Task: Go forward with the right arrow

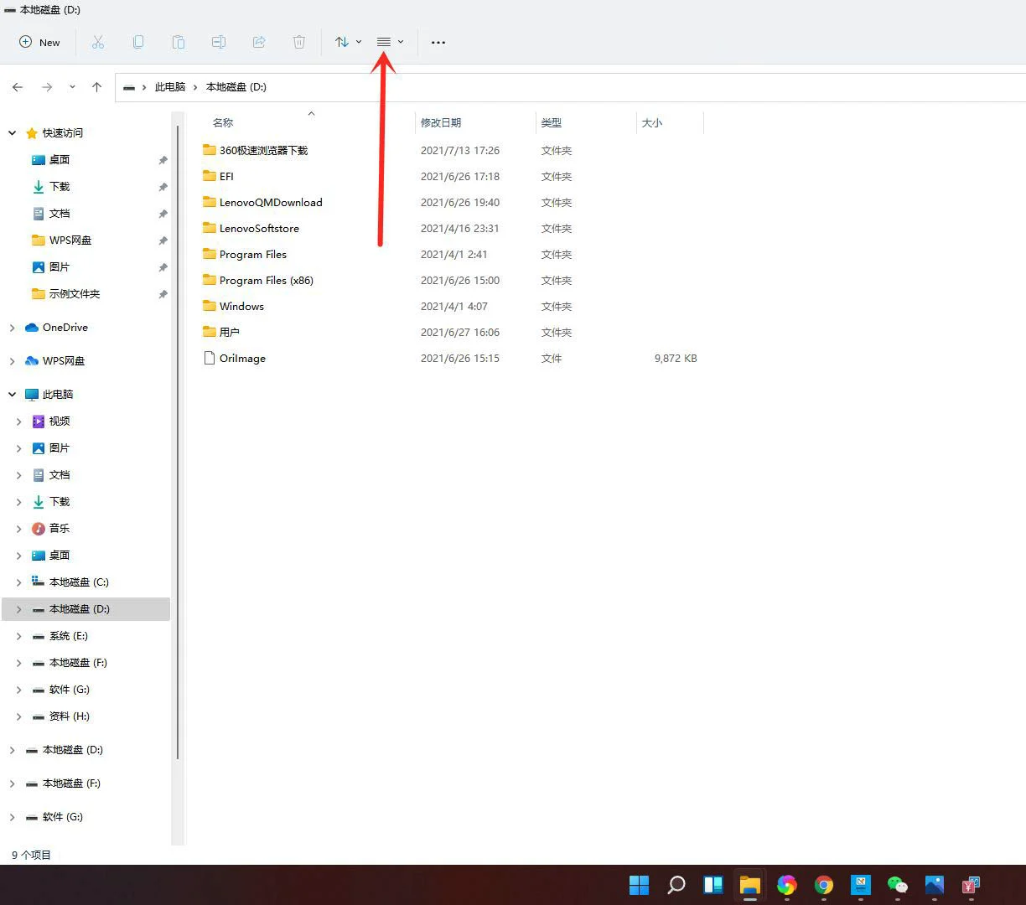Action: coord(47,87)
